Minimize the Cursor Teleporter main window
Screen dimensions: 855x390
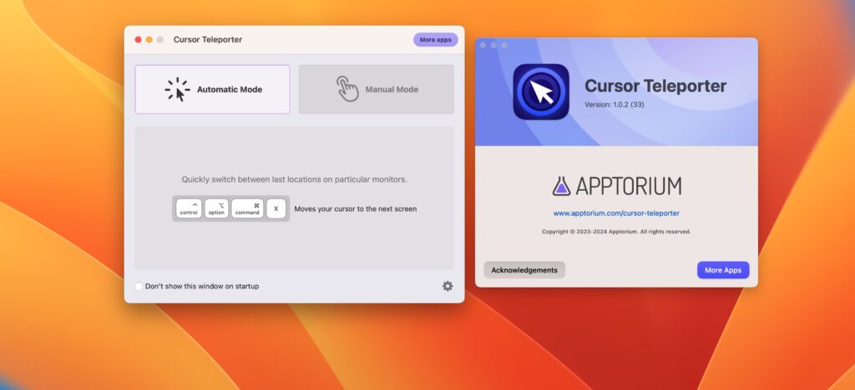coord(149,40)
